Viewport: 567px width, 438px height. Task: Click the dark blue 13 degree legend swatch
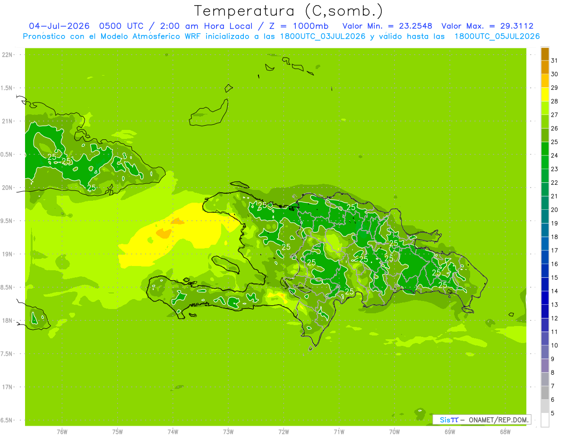[x=545, y=298]
